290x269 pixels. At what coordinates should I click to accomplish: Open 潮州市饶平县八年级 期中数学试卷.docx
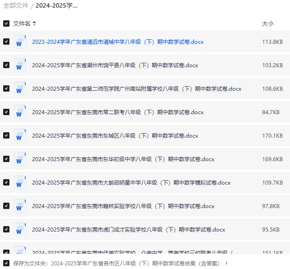click(x=115, y=65)
